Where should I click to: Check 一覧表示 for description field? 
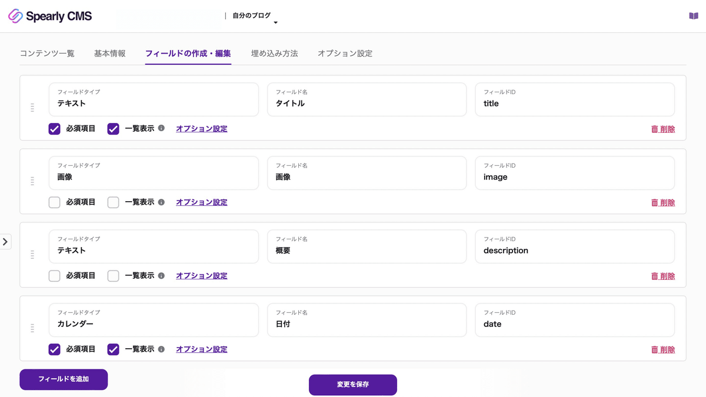click(x=114, y=276)
